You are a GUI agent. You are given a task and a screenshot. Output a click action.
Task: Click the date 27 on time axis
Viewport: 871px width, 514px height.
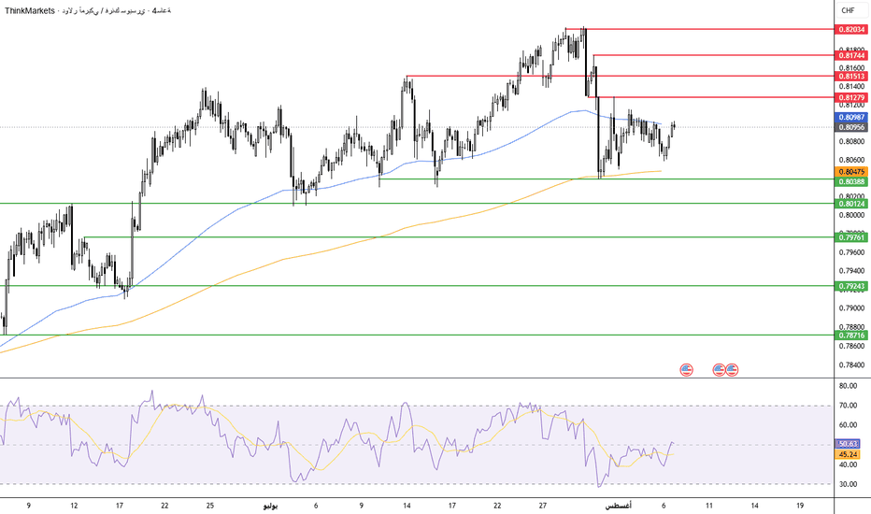pos(543,506)
